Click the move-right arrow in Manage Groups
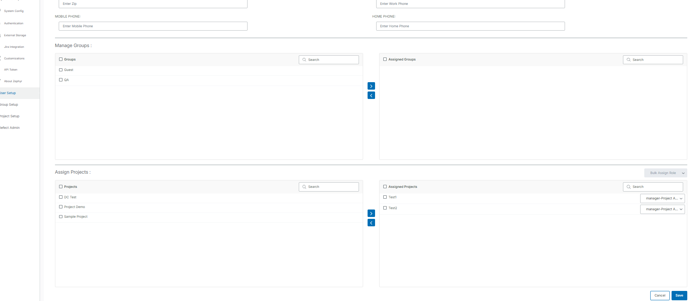Viewport: 697px width, 301px height. point(371,86)
